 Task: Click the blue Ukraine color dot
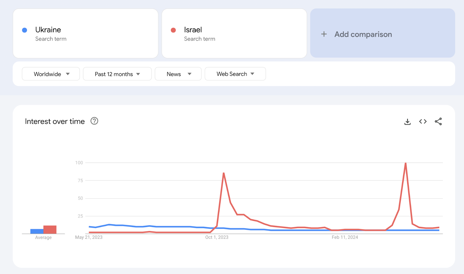25,30
